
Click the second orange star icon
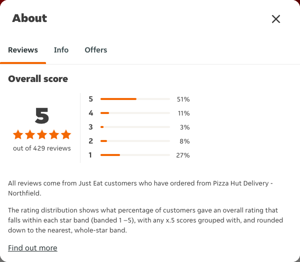click(x=30, y=134)
